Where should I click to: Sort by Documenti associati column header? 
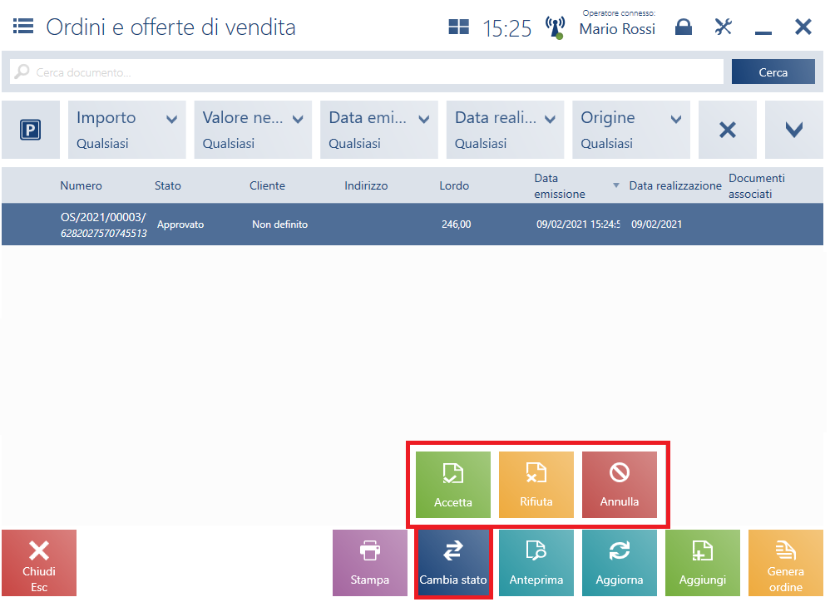pyautogui.click(x=757, y=185)
